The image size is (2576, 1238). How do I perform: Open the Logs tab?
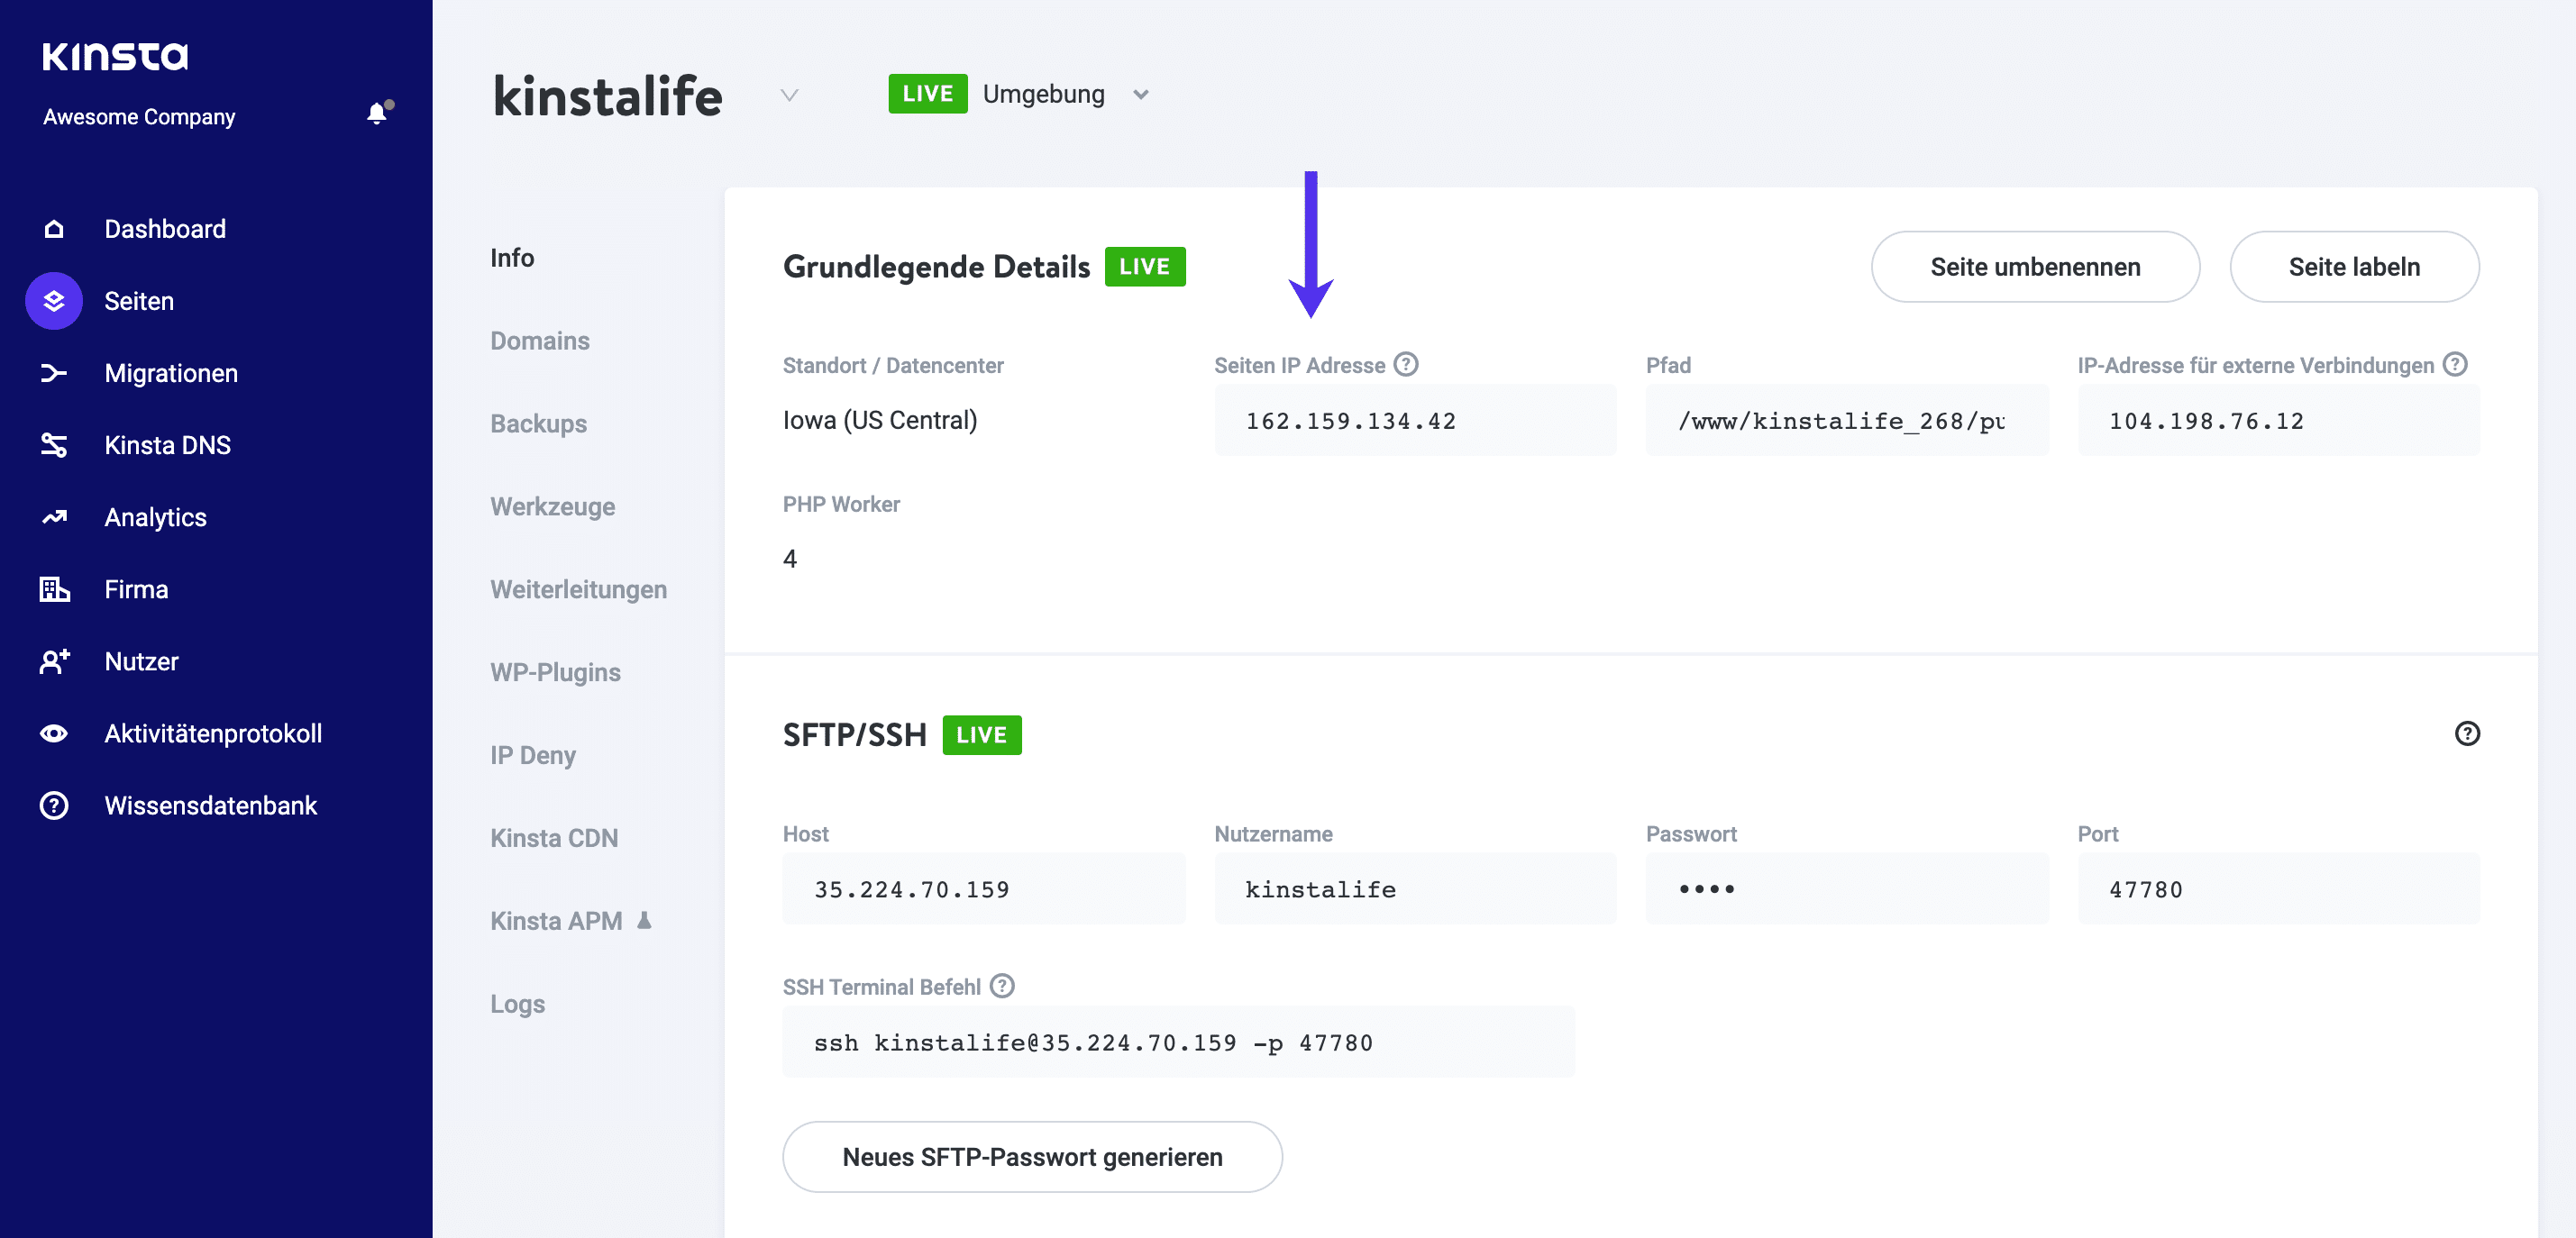tap(517, 1003)
